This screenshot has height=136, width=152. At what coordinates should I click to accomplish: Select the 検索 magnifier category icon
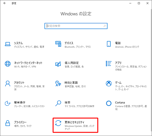[x=58, y=103]
